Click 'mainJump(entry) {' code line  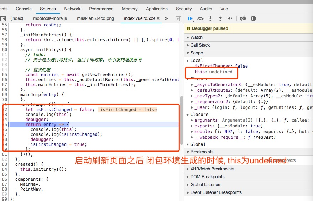tap(42, 95)
